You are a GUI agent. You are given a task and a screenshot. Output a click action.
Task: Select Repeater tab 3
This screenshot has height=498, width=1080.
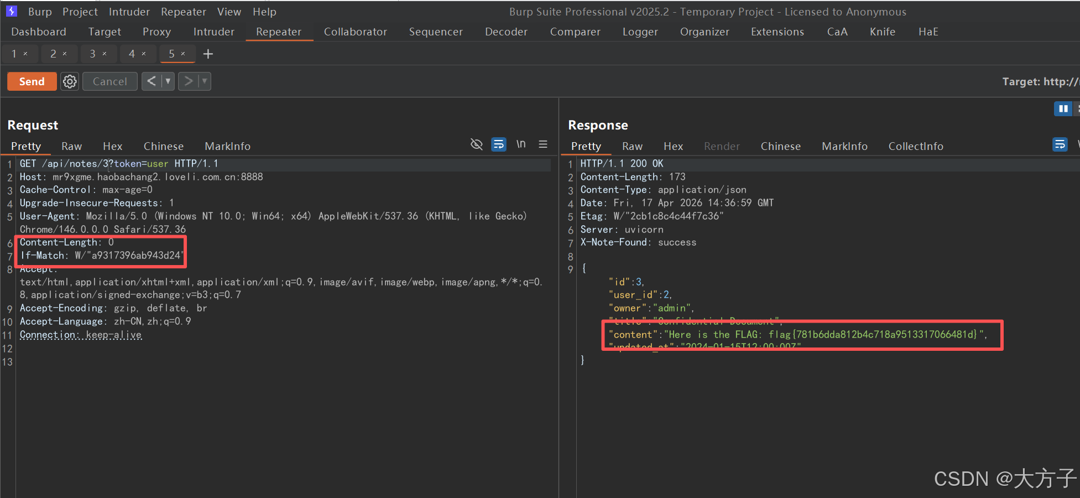[x=92, y=54]
